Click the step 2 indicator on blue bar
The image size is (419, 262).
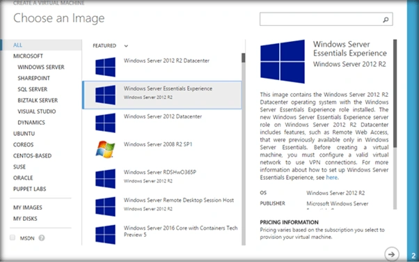[x=413, y=256]
